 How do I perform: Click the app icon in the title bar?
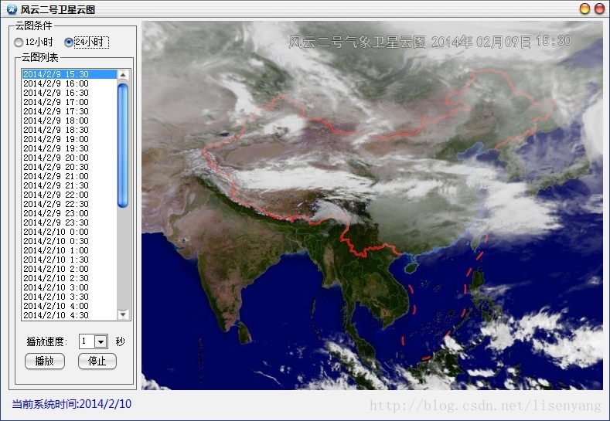point(12,8)
